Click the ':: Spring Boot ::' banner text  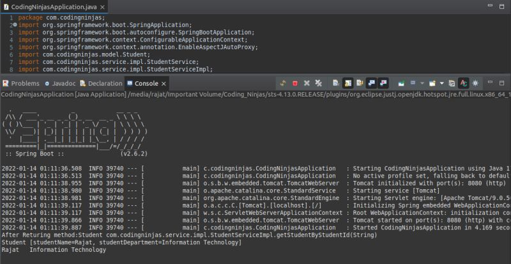click(35, 153)
